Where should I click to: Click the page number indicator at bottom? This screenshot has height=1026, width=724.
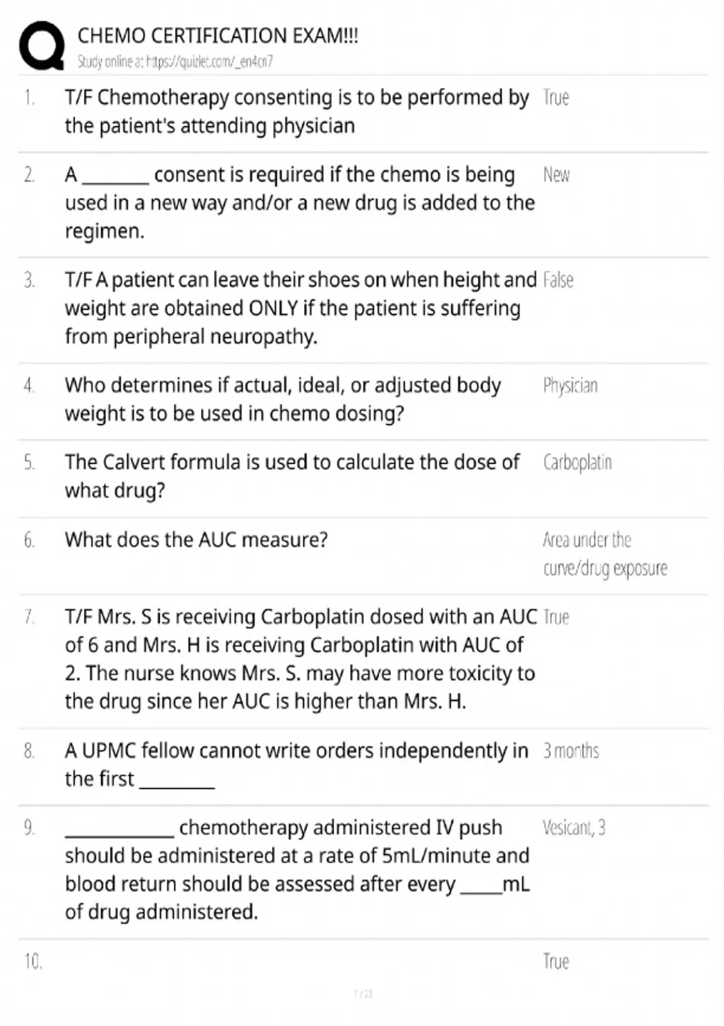363,993
